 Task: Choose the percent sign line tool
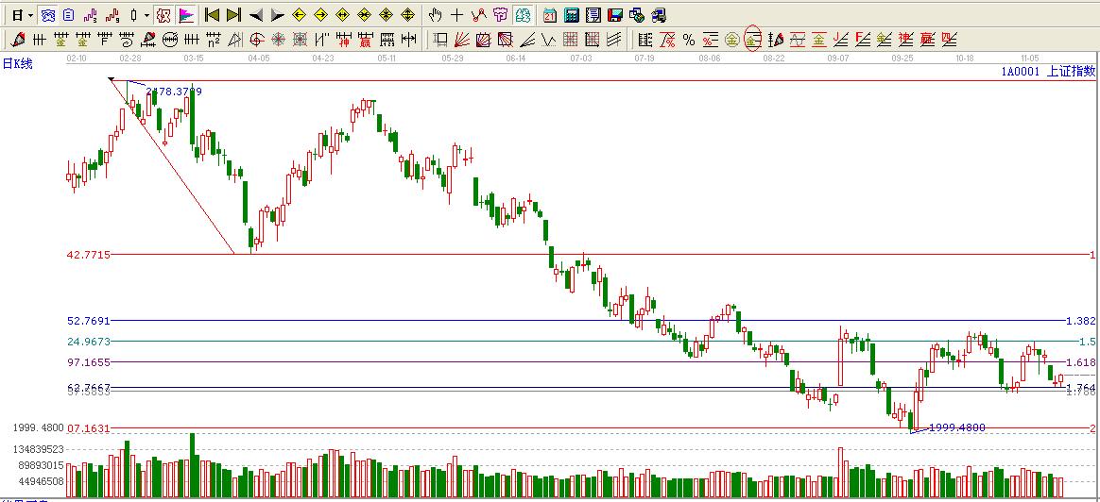[x=689, y=40]
